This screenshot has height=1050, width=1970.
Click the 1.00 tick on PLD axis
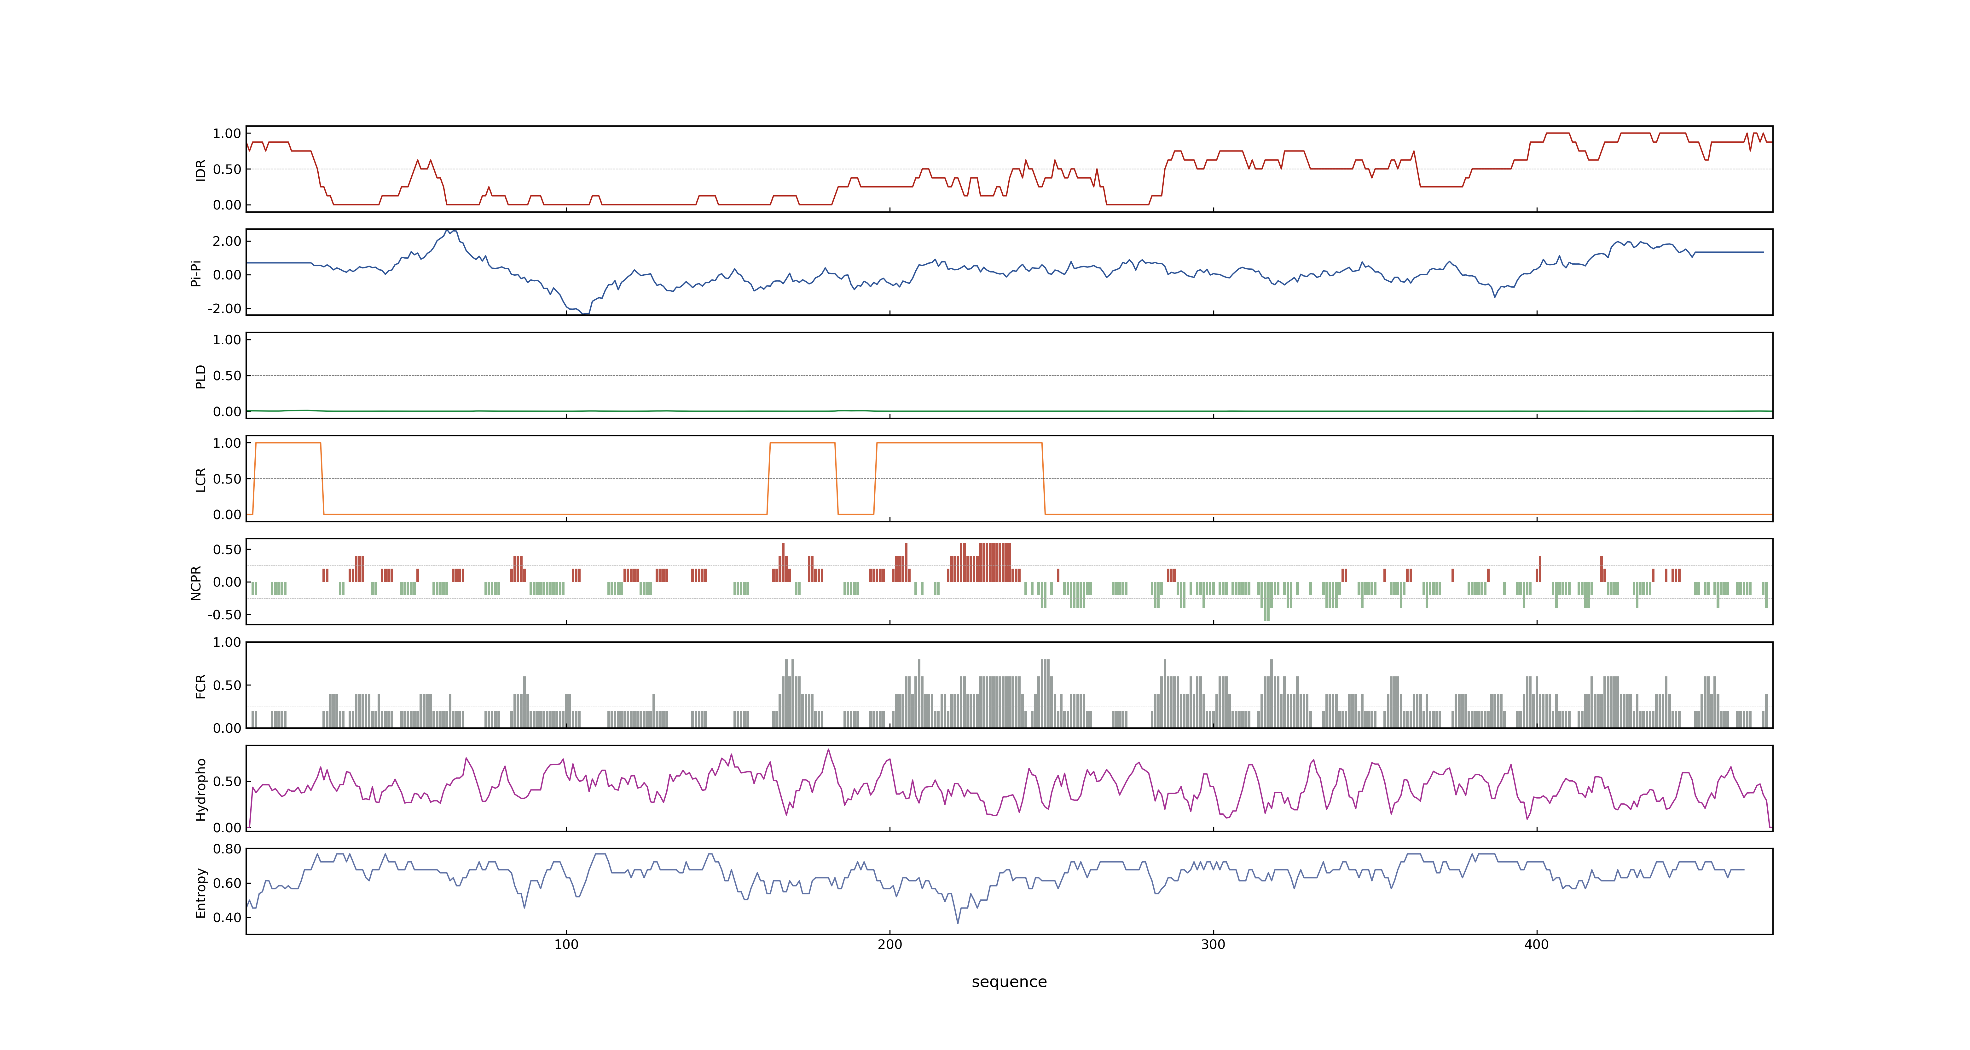click(x=227, y=340)
